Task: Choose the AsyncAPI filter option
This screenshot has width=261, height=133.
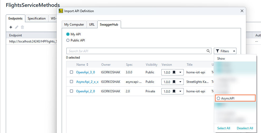Action: (x=218, y=98)
